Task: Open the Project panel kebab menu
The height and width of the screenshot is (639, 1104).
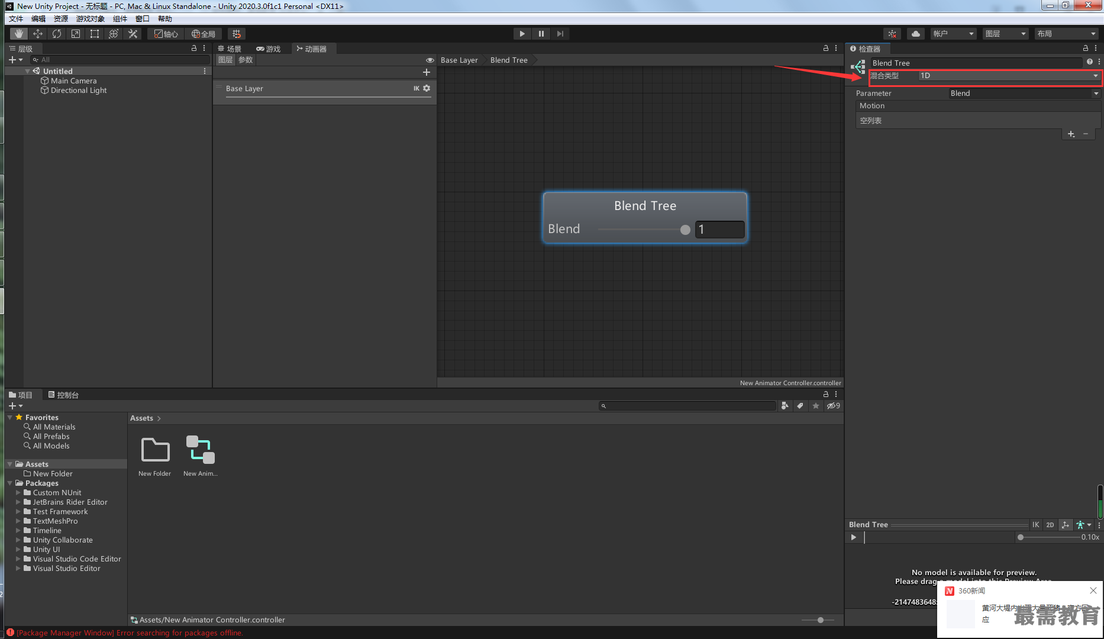Action: tap(836, 394)
